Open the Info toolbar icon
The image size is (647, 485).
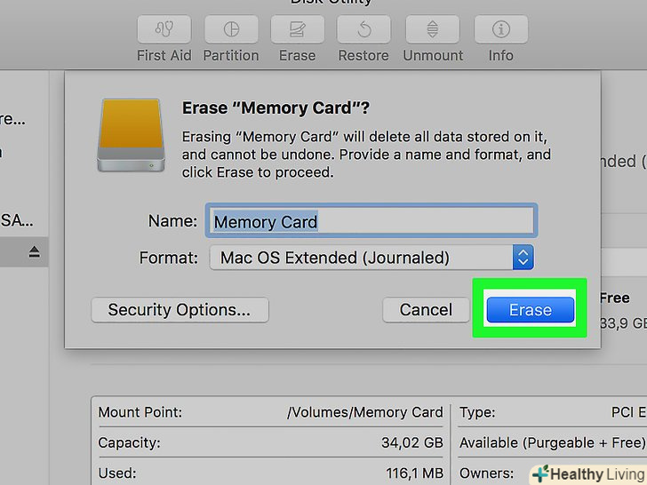(x=500, y=30)
